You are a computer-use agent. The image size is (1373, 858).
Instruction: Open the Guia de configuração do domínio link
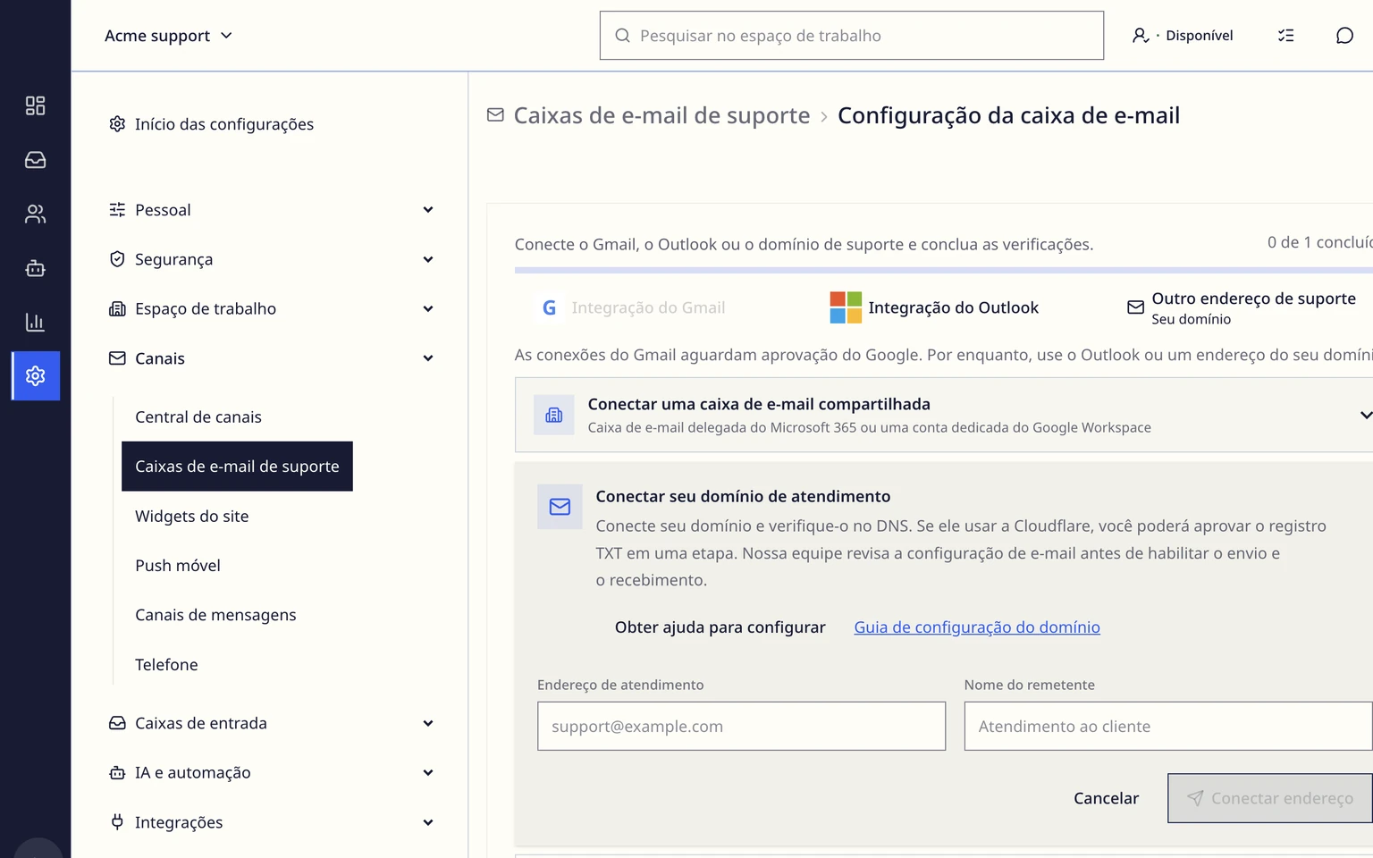977,627
